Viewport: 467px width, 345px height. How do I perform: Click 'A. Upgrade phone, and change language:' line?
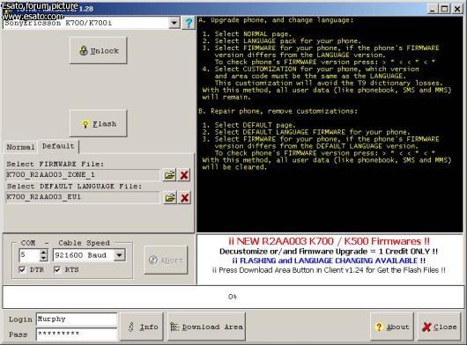tap(276, 20)
